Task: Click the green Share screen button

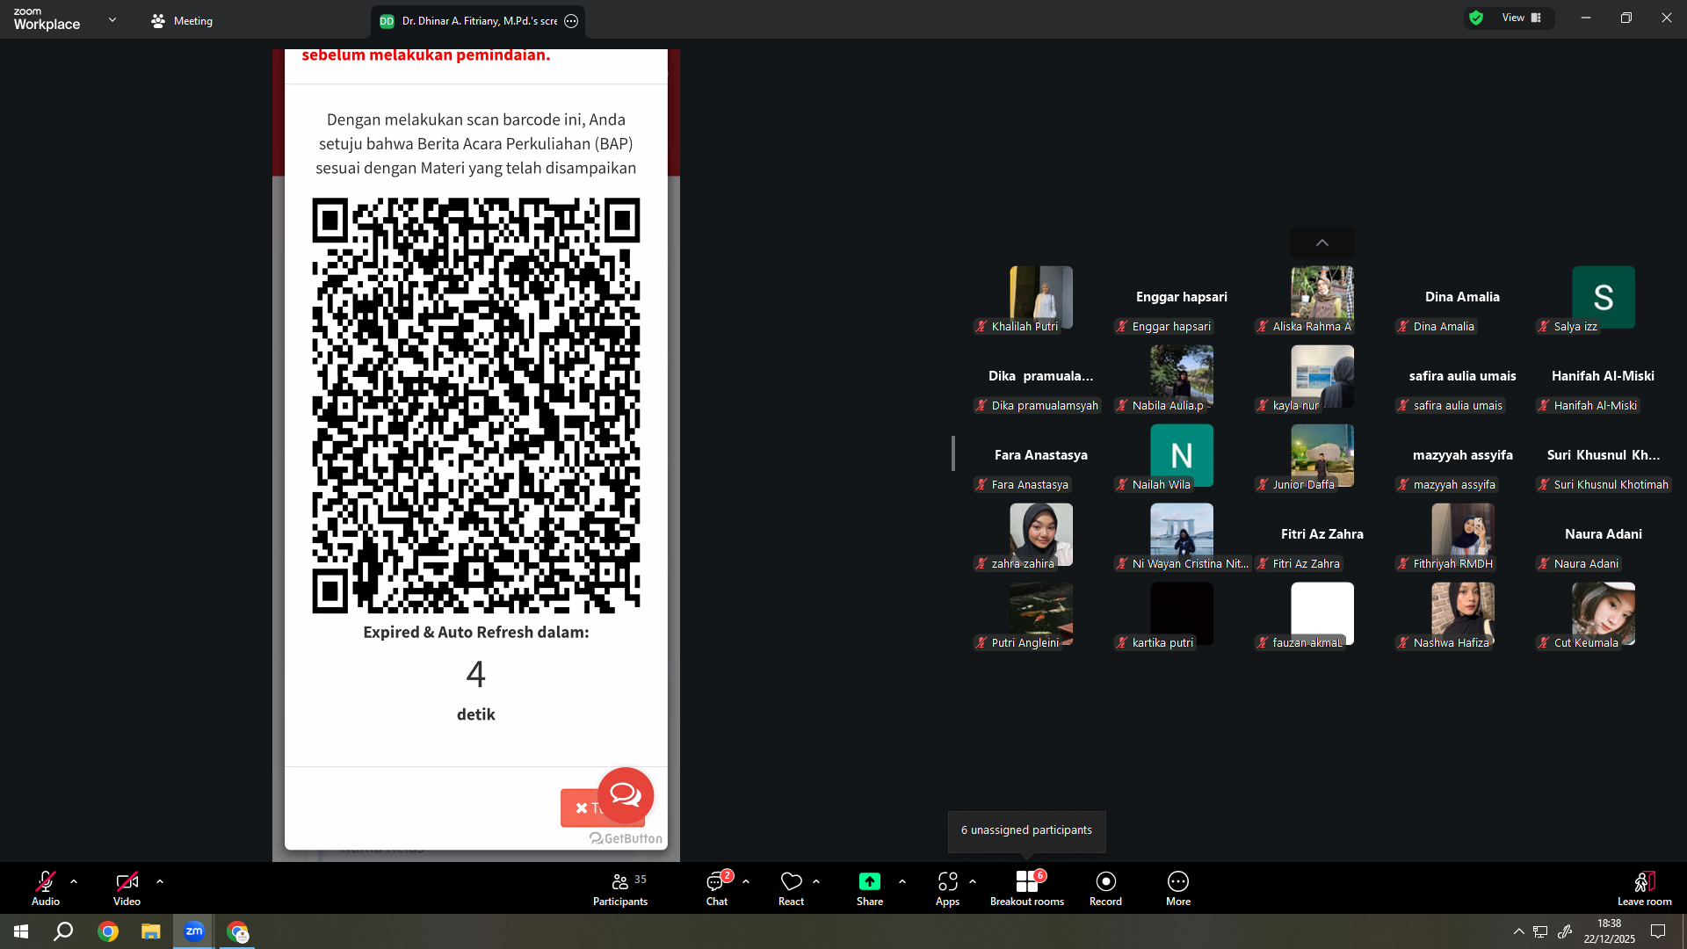Action: click(x=870, y=887)
